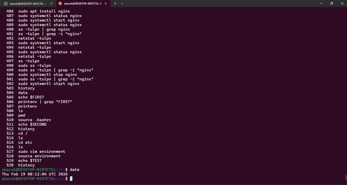Viewport: 347px width, 185px height.
Task: Click the terminal scrollbar thumb
Action: point(346,177)
